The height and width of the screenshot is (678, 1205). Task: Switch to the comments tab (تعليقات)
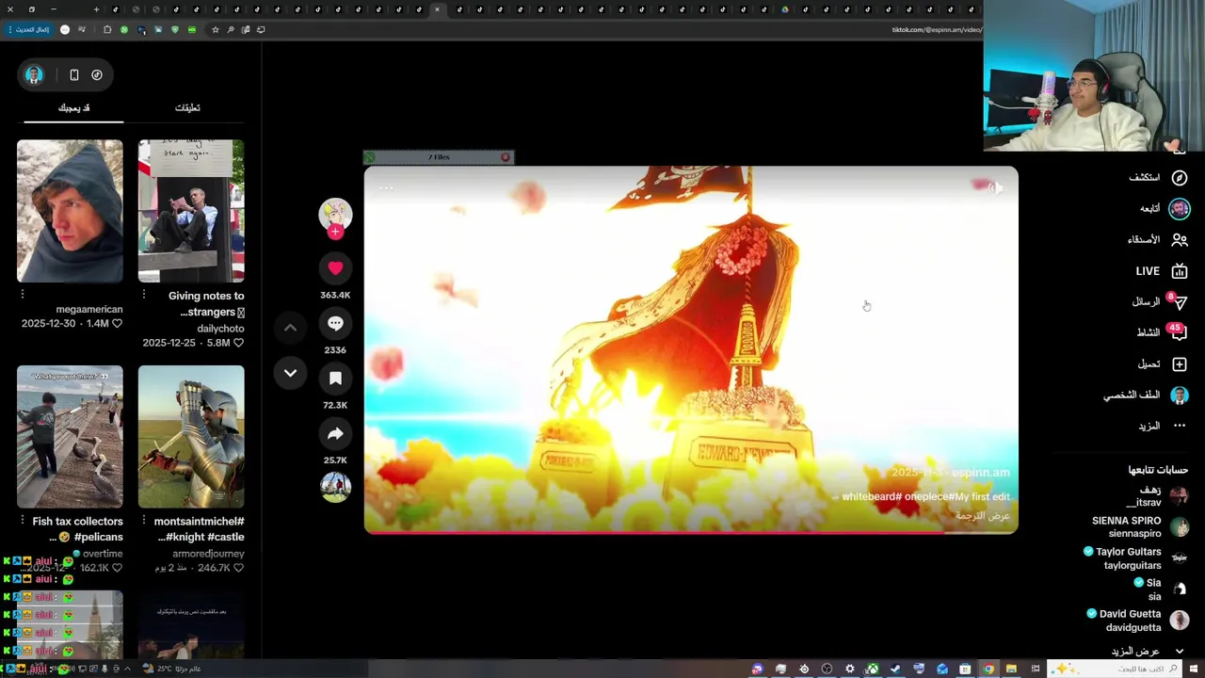187,107
